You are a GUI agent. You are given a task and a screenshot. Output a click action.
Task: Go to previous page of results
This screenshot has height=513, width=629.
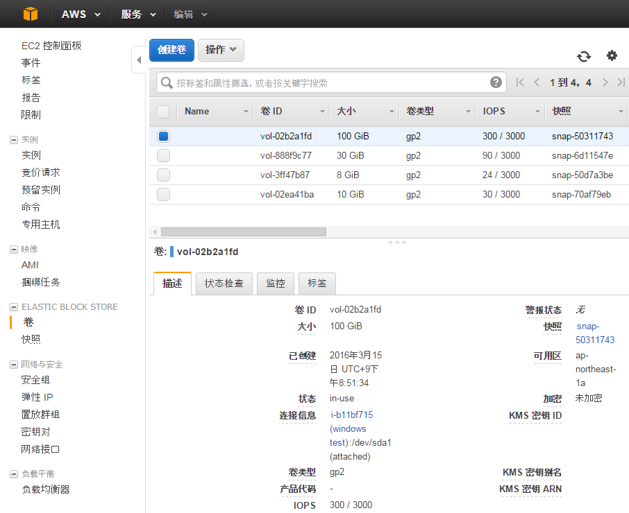click(537, 82)
